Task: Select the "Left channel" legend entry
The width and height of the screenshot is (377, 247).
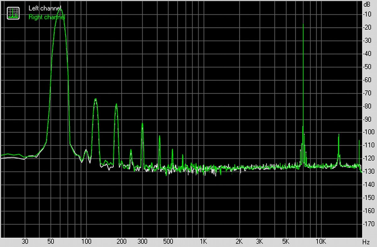Action: 45,8
